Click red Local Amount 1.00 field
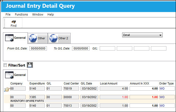 point(114,97)
